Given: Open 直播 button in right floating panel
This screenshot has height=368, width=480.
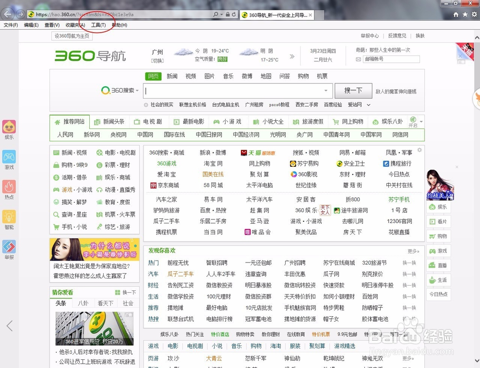Looking at the screenshot, I should coord(438,265).
